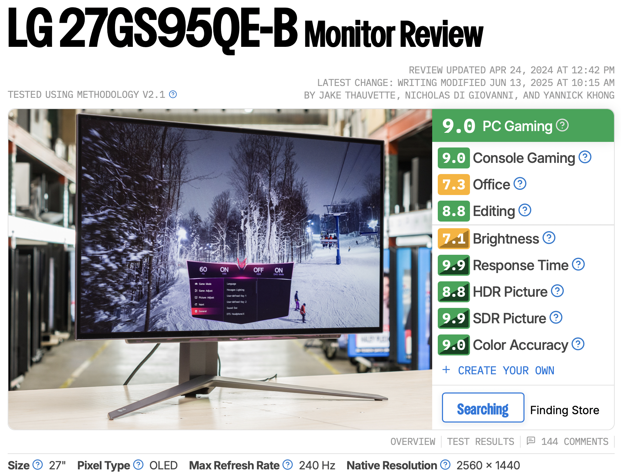
Task: Go to the Test Results tab
Action: pyautogui.click(x=480, y=442)
